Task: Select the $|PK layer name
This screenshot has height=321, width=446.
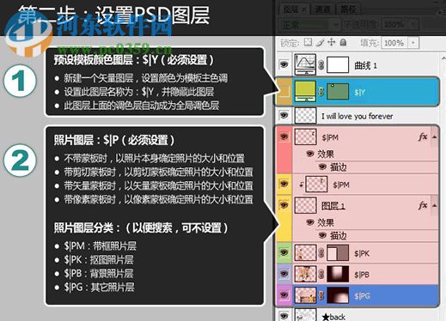Action: (x=362, y=253)
